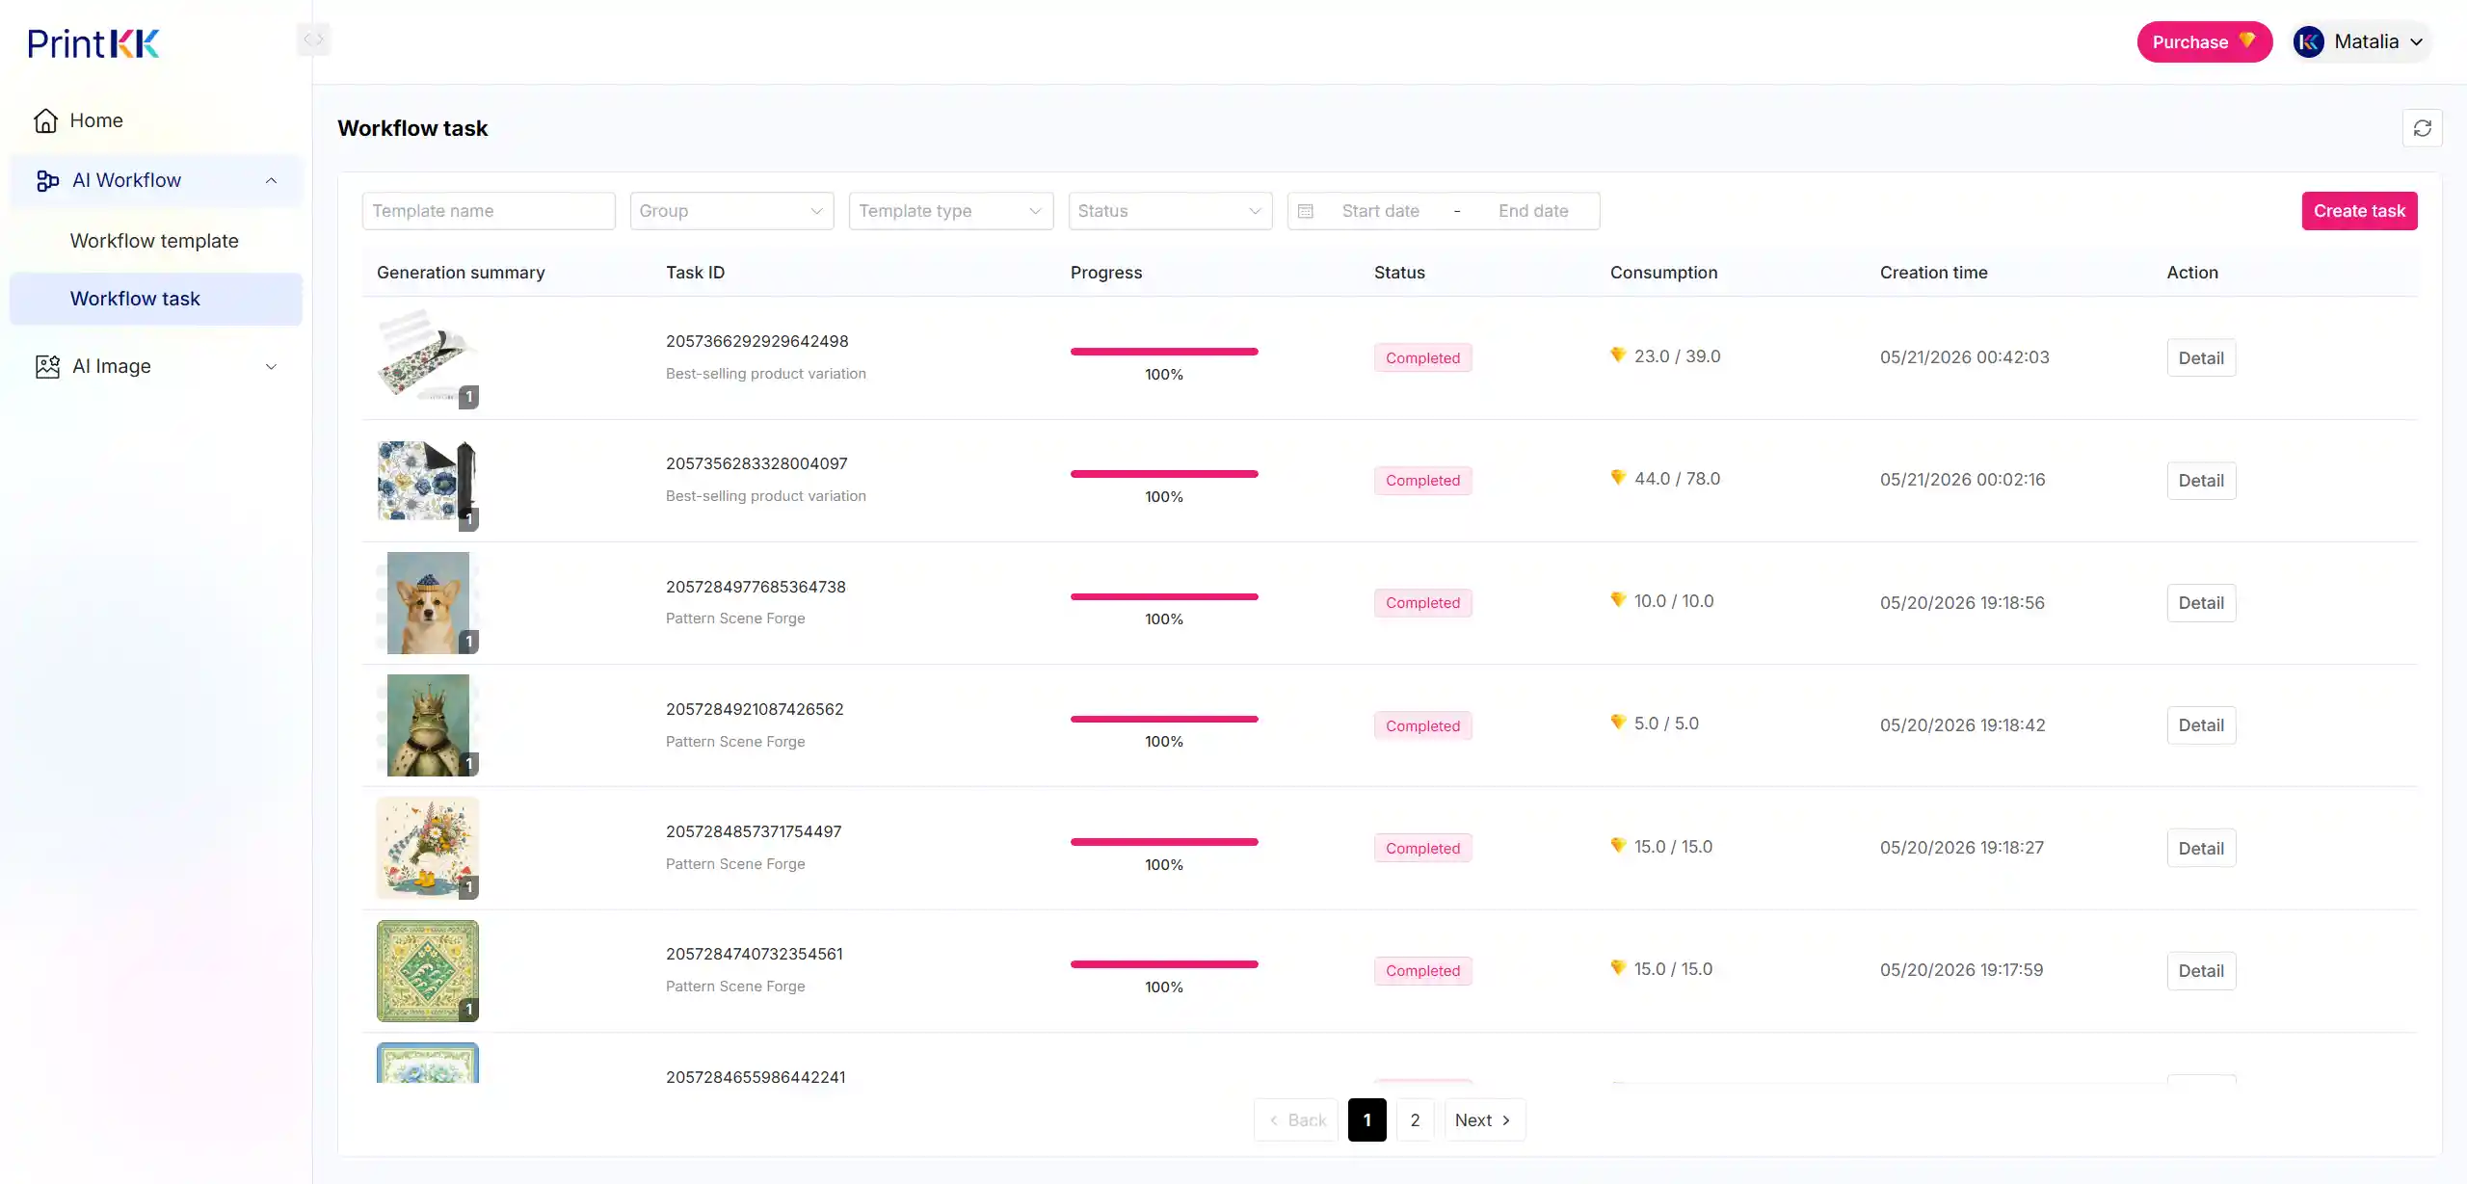Click current page 1 button
The height and width of the screenshot is (1184, 2467).
pyautogui.click(x=1366, y=1119)
